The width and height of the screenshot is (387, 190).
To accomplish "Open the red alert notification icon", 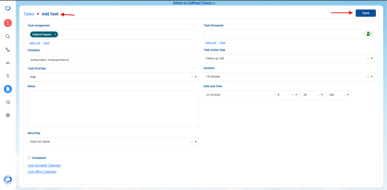I will click(8, 23).
